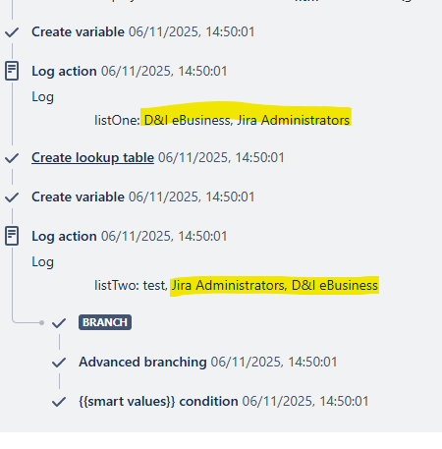Open the Create lookup table link
This screenshot has width=442, height=449.
pos(92,157)
